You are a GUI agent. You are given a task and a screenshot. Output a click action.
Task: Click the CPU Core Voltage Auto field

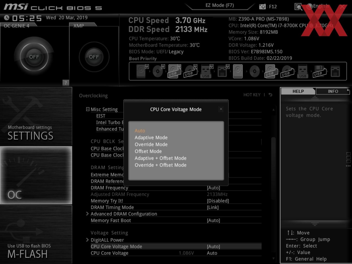pos(212,253)
